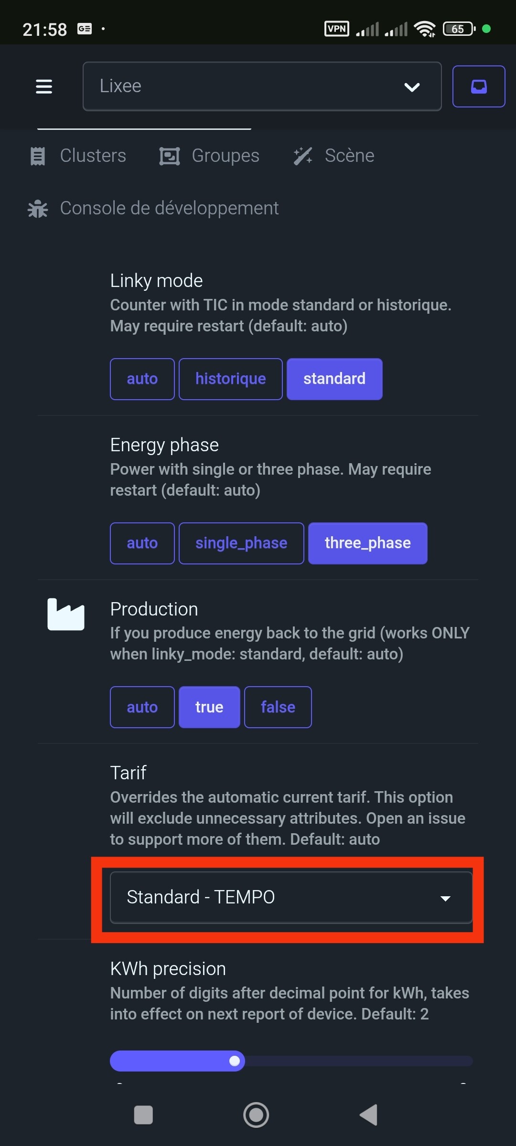Set Production option to false
The width and height of the screenshot is (516, 1146).
278,707
